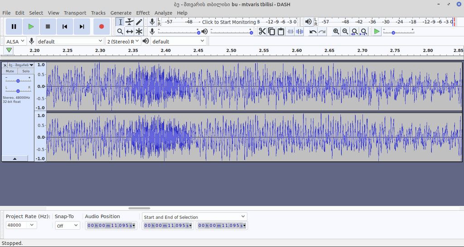Open the Effect menu

click(143, 13)
